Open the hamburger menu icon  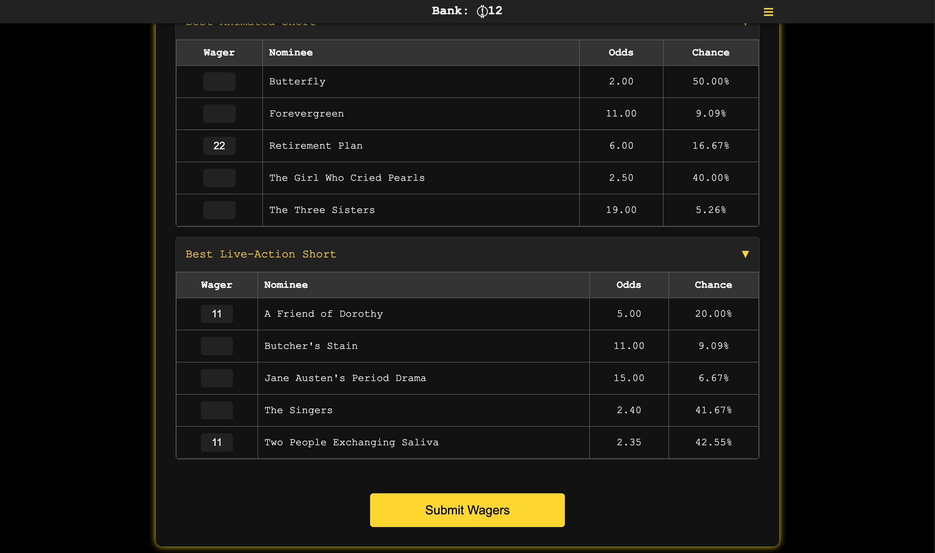click(x=768, y=12)
